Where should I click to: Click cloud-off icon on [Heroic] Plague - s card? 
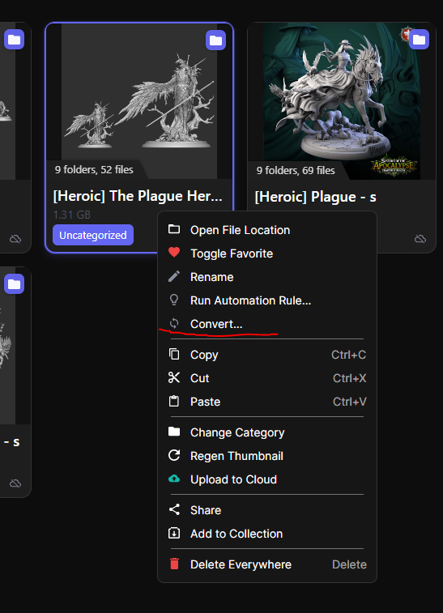click(420, 238)
